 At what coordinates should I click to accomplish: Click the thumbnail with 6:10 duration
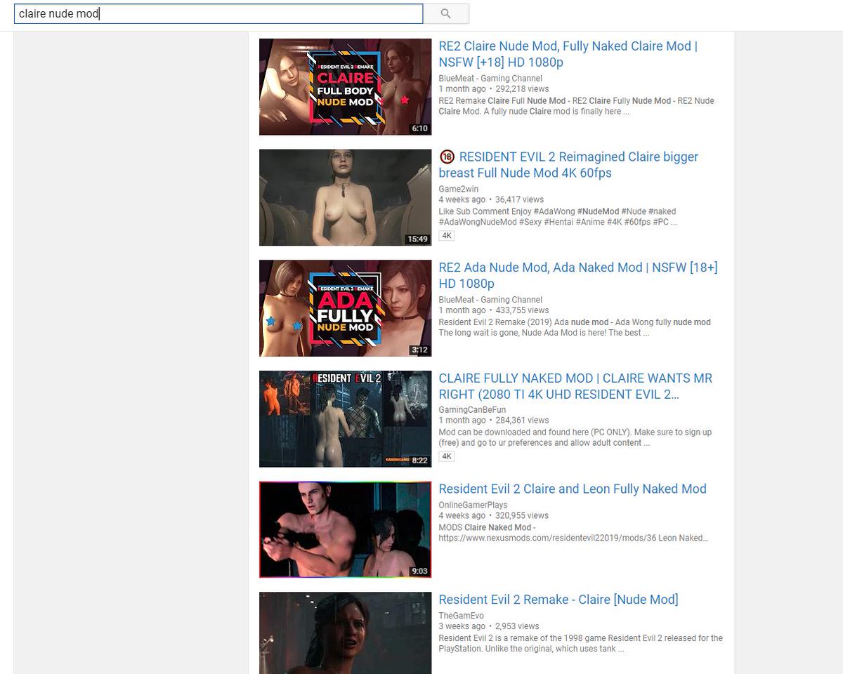(345, 86)
